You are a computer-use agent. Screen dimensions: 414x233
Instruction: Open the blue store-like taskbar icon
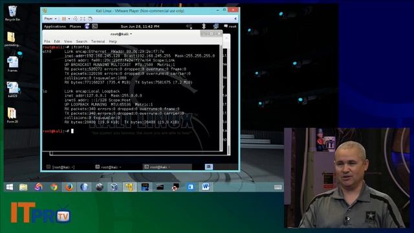click(x=190, y=187)
